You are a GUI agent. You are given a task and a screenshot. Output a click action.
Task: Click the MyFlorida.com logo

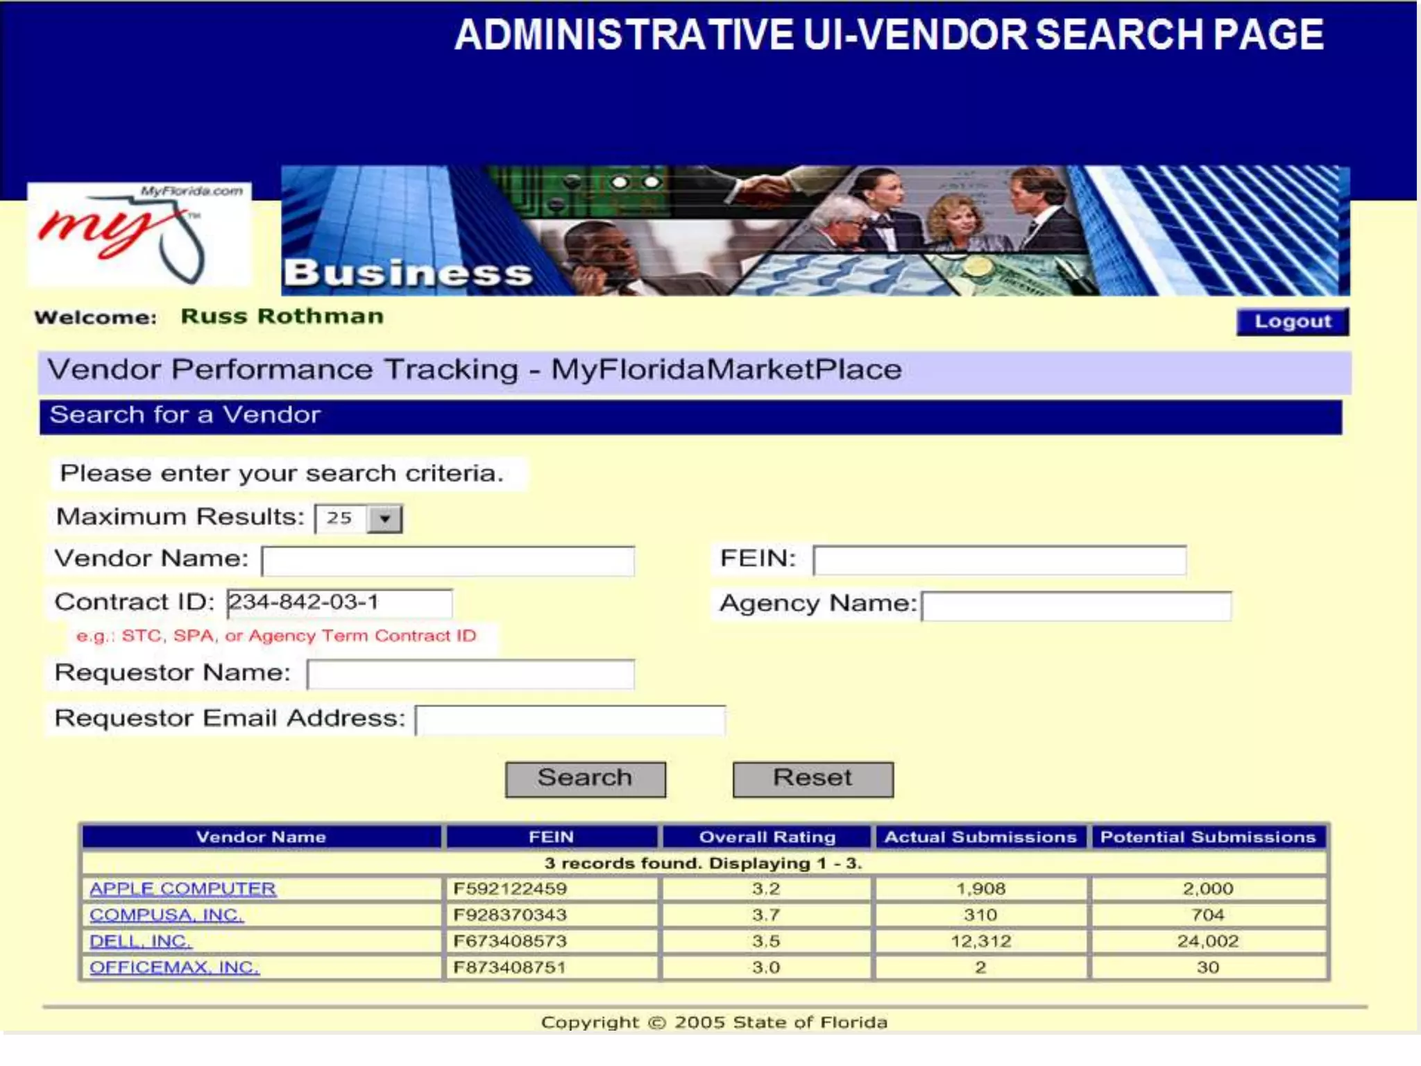[139, 234]
